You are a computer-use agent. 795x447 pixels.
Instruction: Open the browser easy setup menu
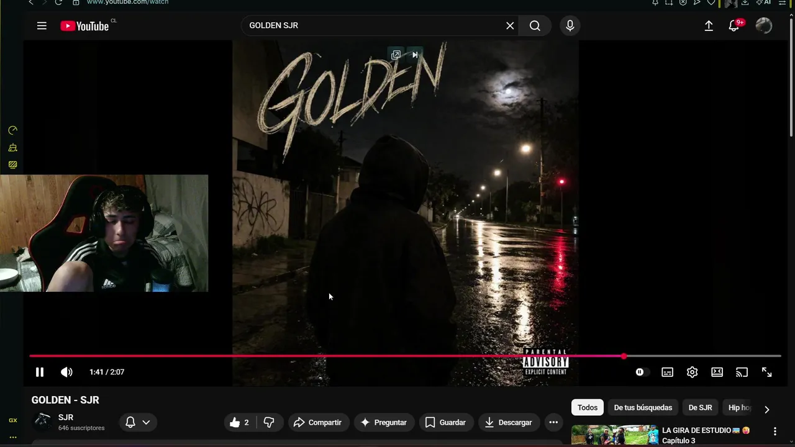click(x=783, y=2)
